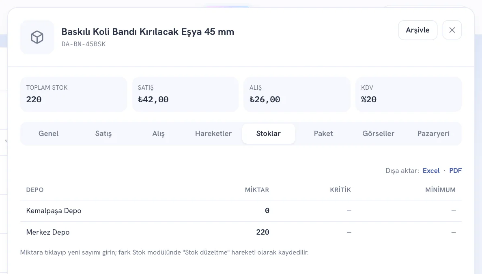The image size is (482, 274).
Task: Open the Hareketler tab
Action: (213, 134)
